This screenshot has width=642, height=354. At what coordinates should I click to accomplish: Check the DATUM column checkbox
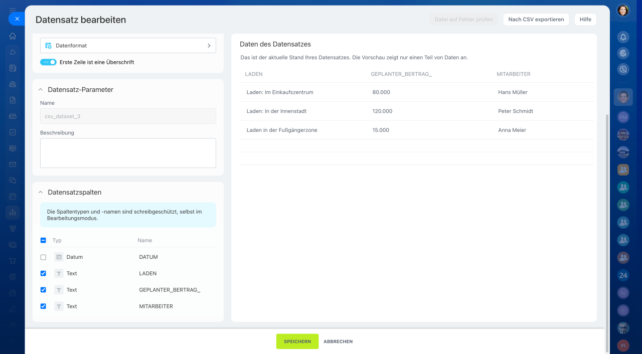pyautogui.click(x=43, y=257)
